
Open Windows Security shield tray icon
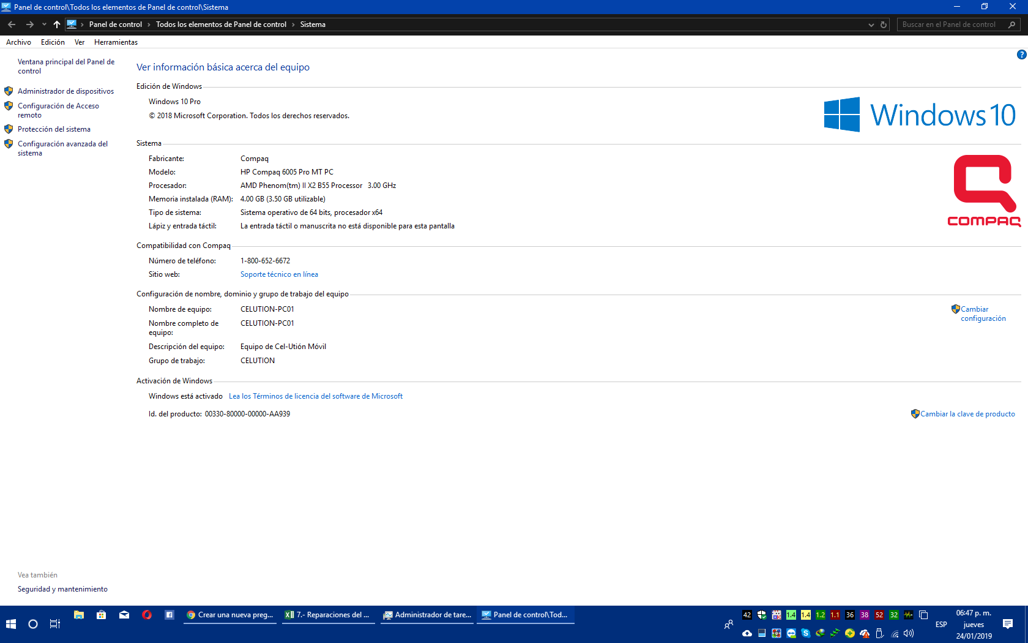coord(762,615)
